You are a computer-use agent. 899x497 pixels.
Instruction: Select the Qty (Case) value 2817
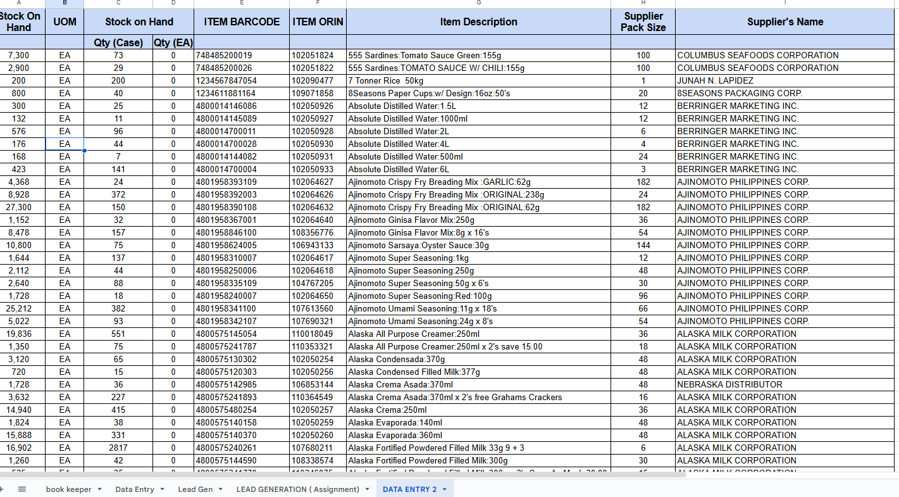tap(118, 448)
